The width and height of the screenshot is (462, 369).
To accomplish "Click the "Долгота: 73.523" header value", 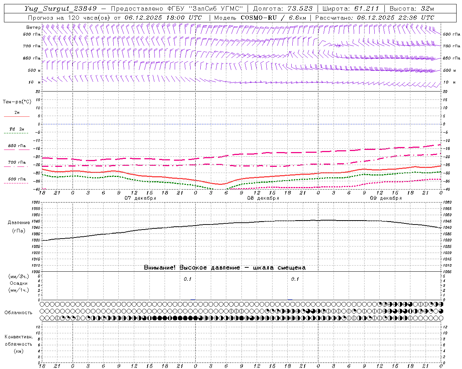I will pyautogui.click(x=283, y=9).
